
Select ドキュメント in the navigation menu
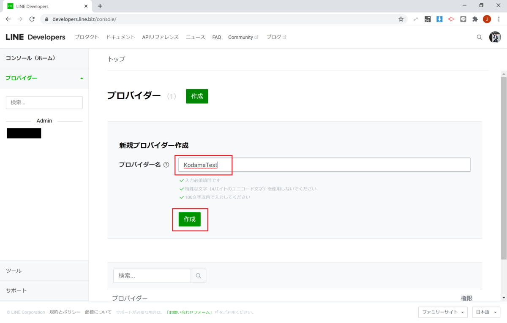pos(120,37)
